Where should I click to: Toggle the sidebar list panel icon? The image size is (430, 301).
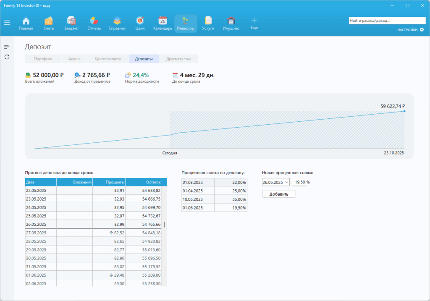(x=7, y=47)
